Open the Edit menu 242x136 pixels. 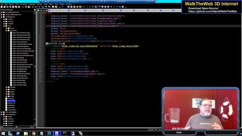point(6,4)
